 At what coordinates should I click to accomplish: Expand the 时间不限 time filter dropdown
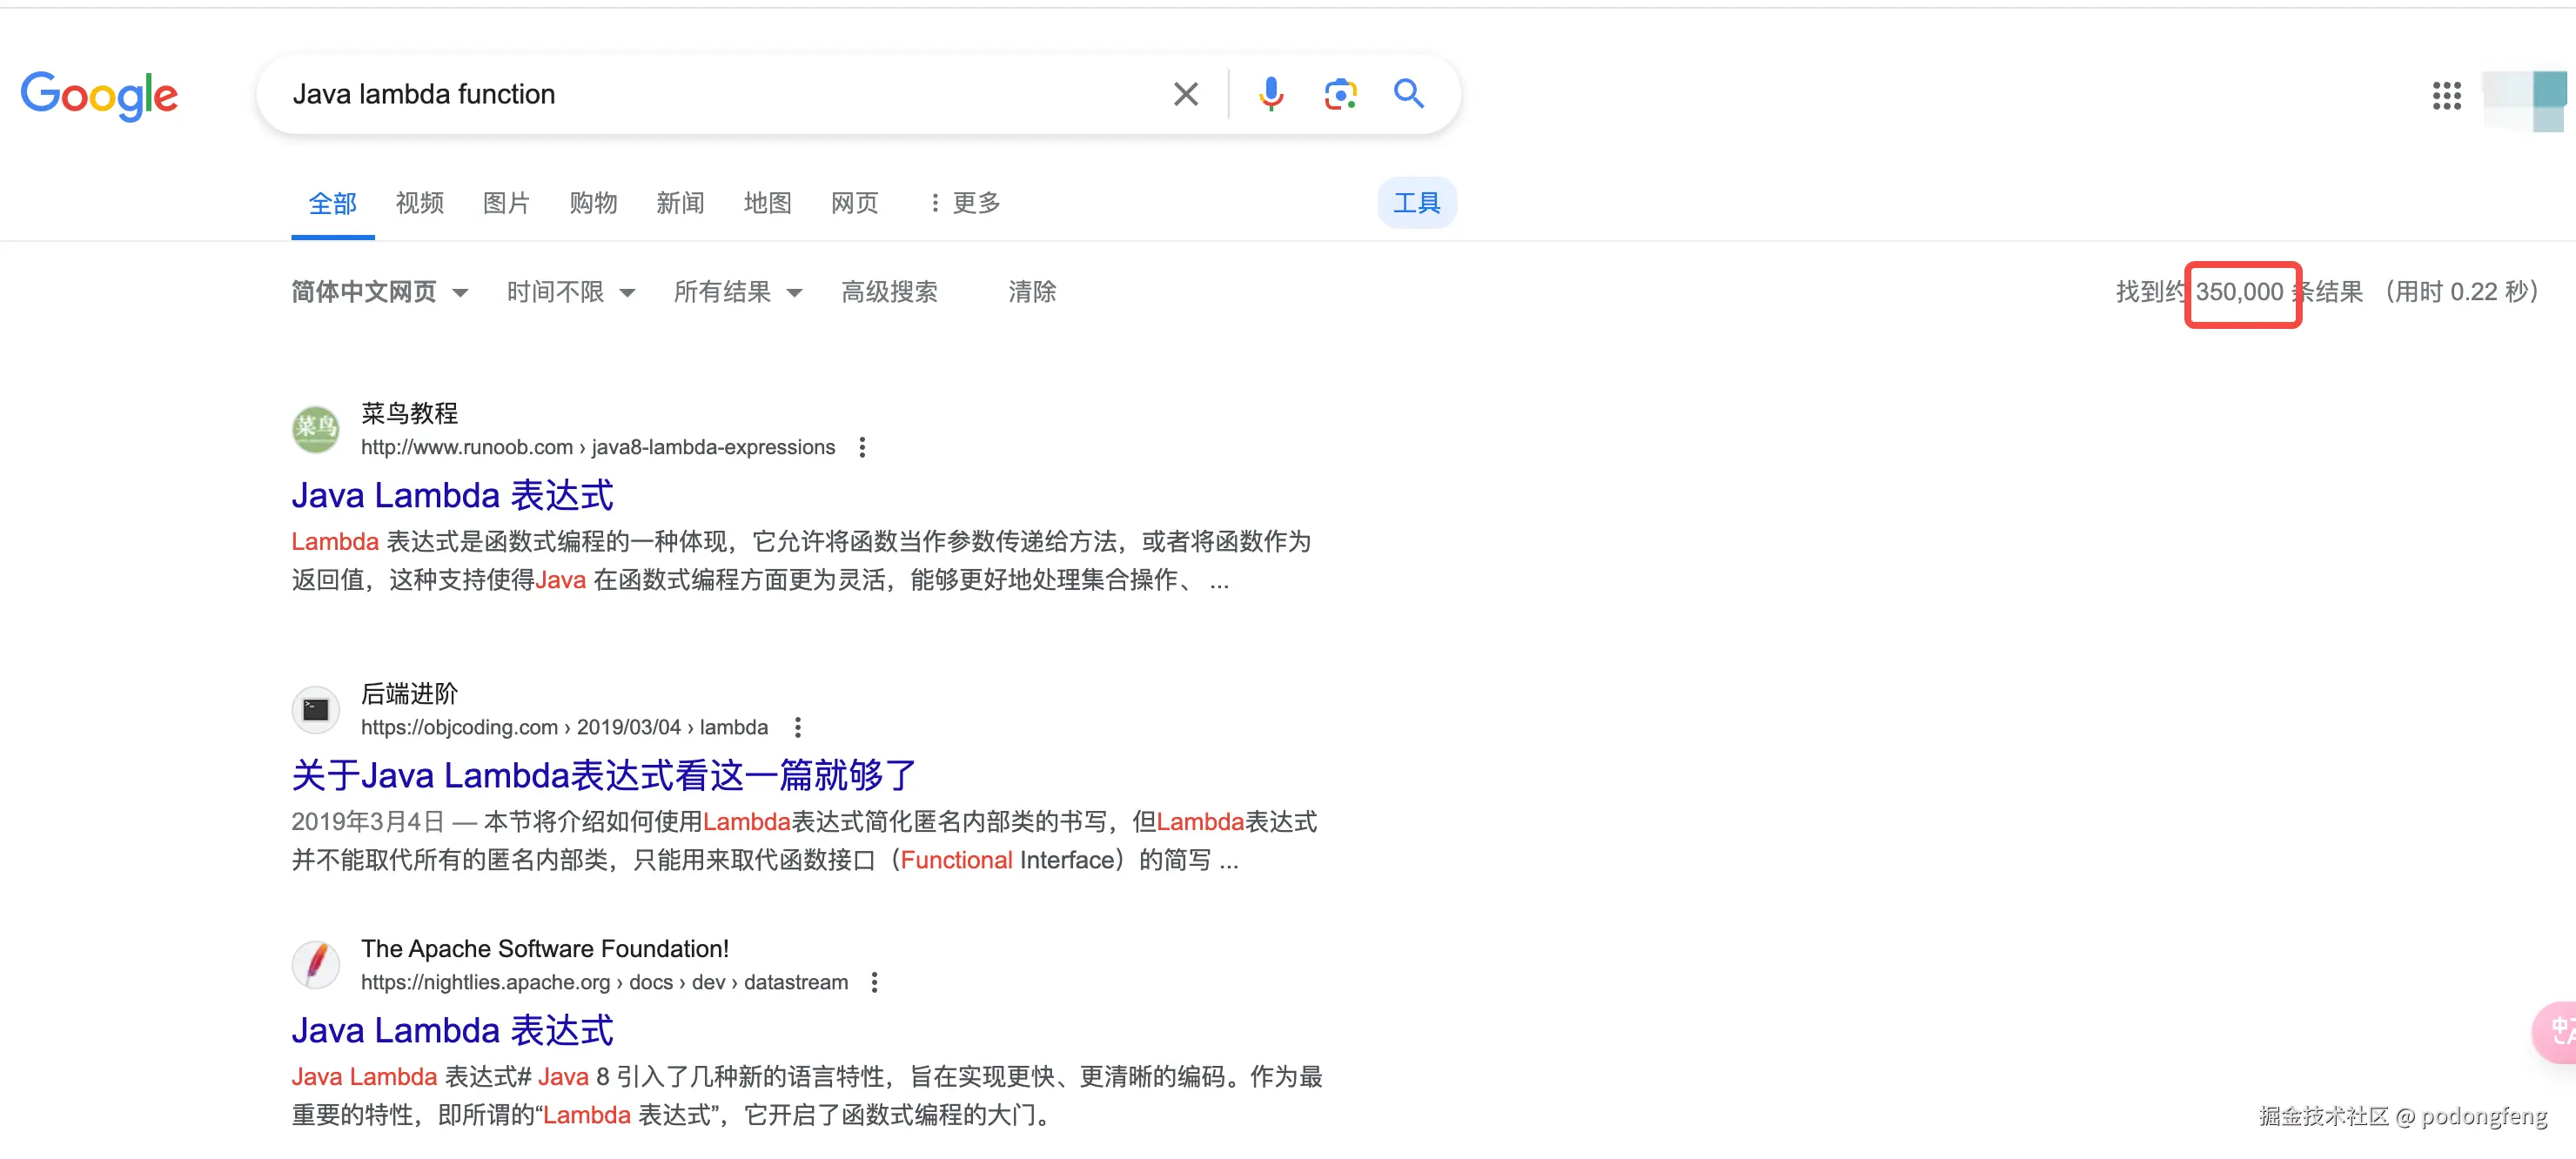570,292
